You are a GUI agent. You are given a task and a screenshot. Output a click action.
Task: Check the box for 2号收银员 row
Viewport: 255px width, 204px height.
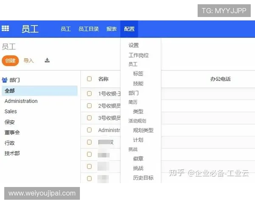(89, 106)
